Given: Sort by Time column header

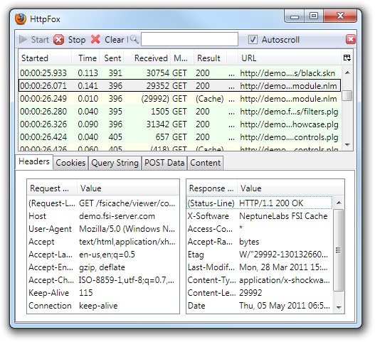Looking at the screenshot, I should (85, 58).
